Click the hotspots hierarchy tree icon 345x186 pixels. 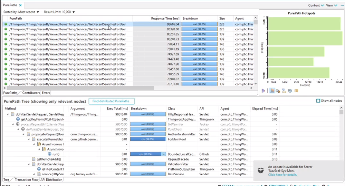[284, 91]
